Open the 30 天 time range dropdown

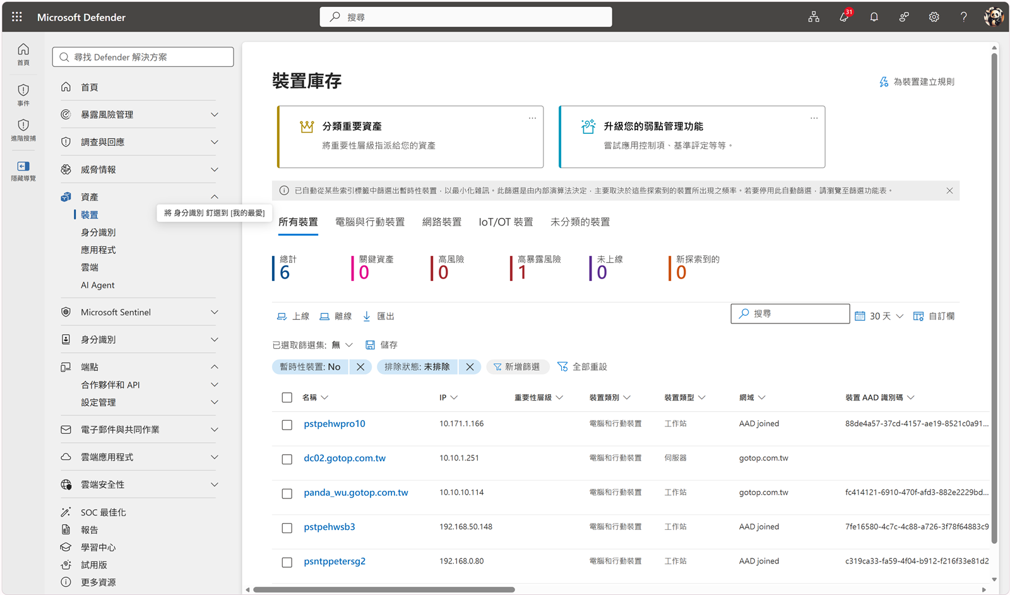pos(879,316)
